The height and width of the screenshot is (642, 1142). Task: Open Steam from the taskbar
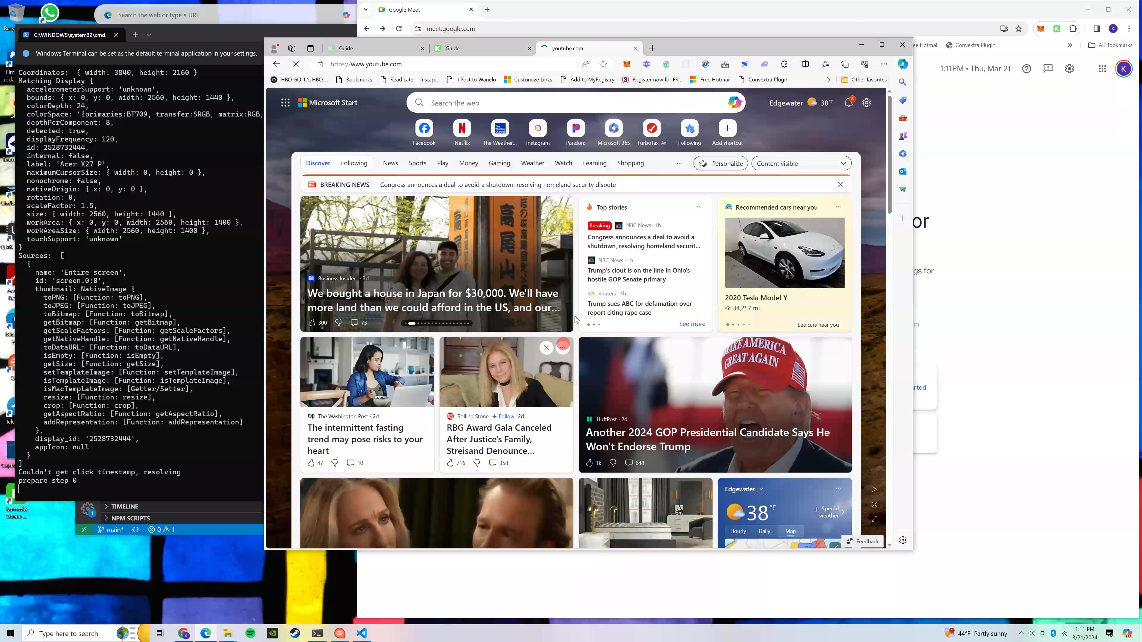(x=295, y=633)
